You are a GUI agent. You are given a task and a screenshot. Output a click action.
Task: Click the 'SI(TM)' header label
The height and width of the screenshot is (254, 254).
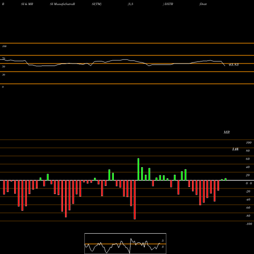pyautogui.click(x=97, y=4)
